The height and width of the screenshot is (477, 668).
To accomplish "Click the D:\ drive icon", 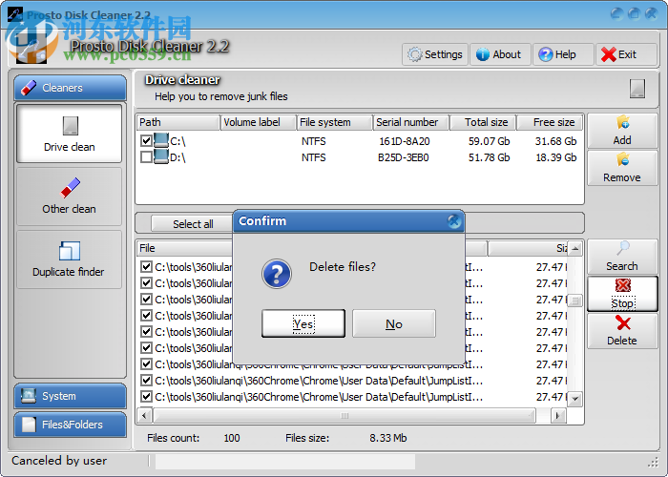I will [161, 156].
